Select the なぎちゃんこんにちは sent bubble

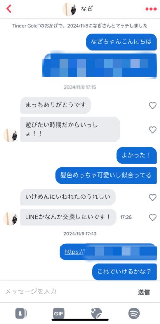[x=121, y=41]
